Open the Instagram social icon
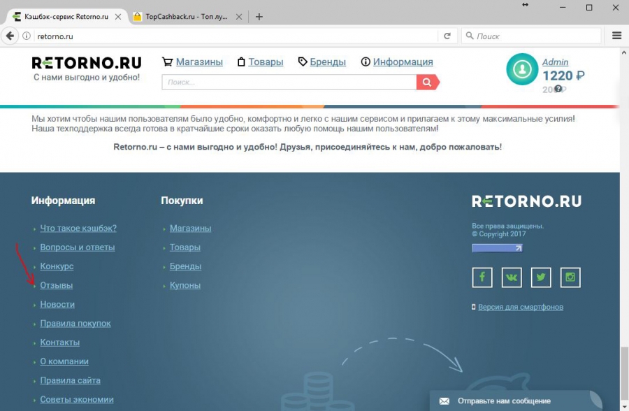The height and width of the screenshot is (411, 629). [570, 277]
